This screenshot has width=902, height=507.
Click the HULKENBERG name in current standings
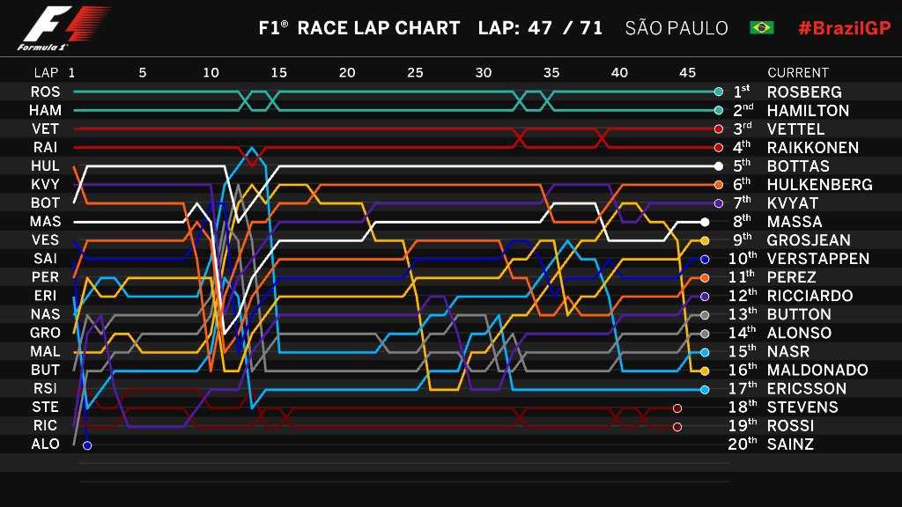[x=820, y=185]
